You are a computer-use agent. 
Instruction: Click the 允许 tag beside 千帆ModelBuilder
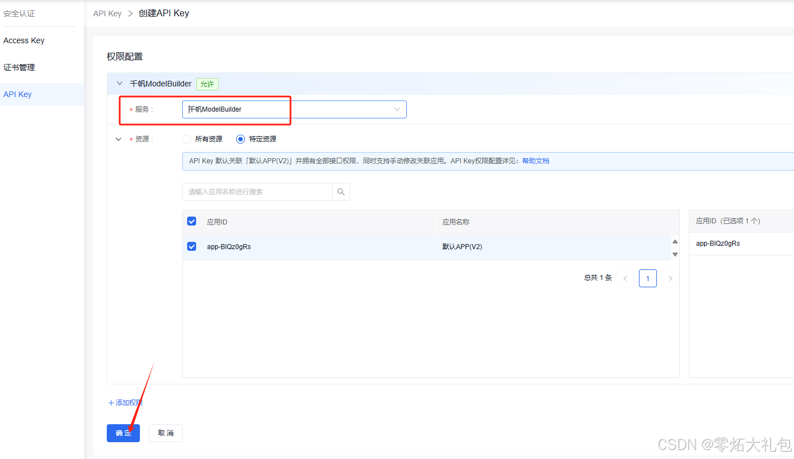pyautogui.click(x=207, y=84)
